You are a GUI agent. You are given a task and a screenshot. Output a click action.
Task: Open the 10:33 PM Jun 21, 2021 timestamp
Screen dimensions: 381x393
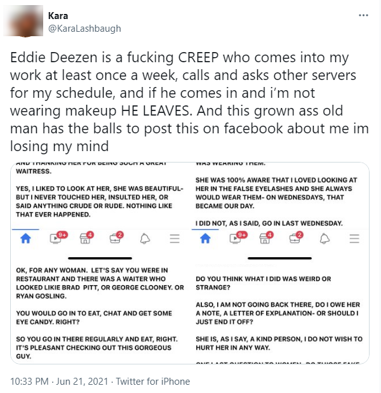click(59, 381)
